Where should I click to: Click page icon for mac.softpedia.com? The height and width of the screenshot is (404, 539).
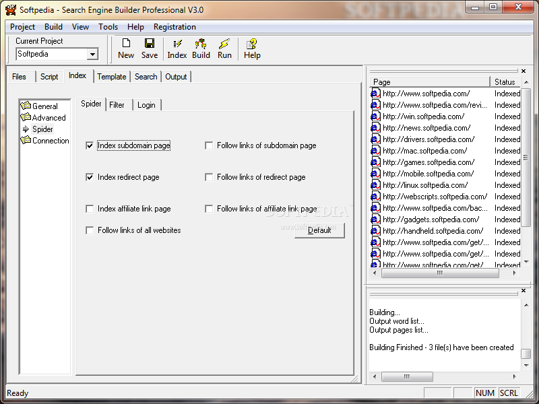[375, 151]
